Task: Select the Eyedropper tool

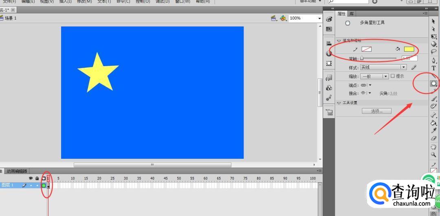Action: pyautogui.click(x=434, y=130)
